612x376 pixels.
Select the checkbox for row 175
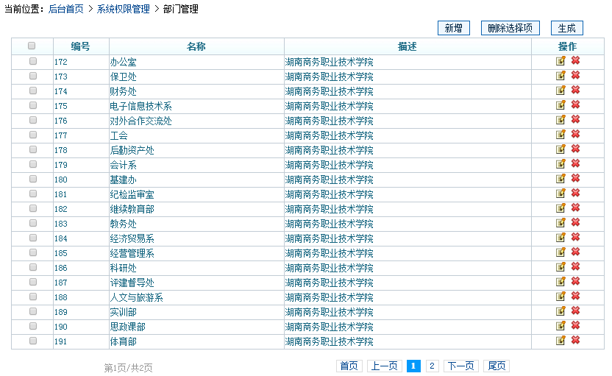[x=33, y=105]
